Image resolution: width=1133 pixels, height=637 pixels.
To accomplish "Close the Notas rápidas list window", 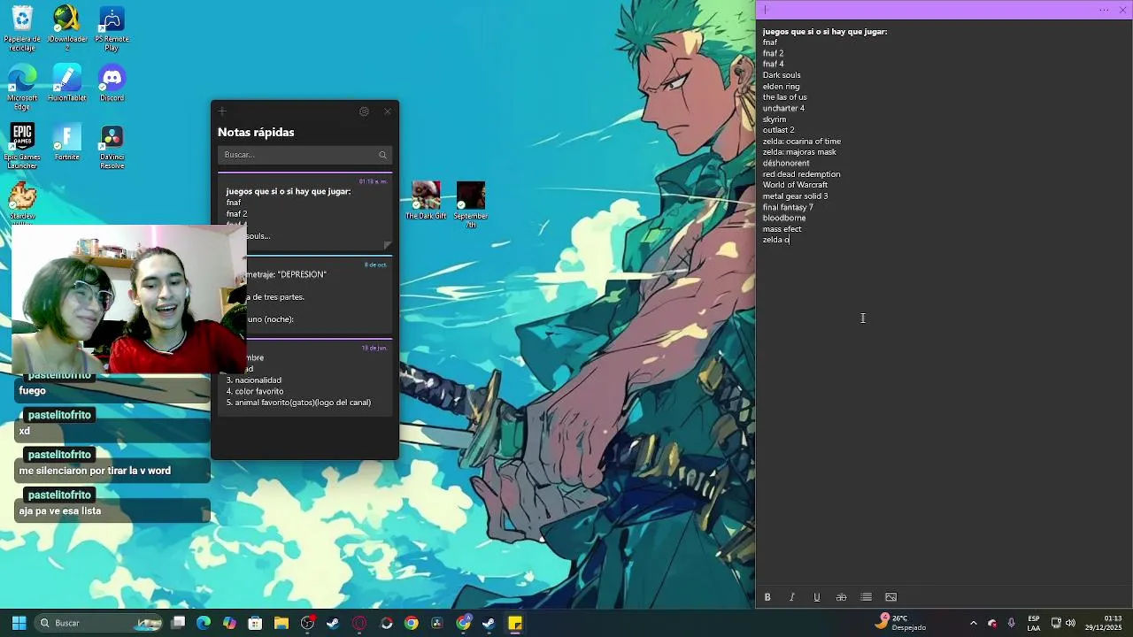I will pos(387,111).
